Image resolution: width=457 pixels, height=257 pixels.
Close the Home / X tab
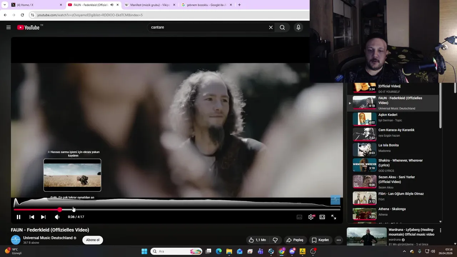click(x=61, y=5)
